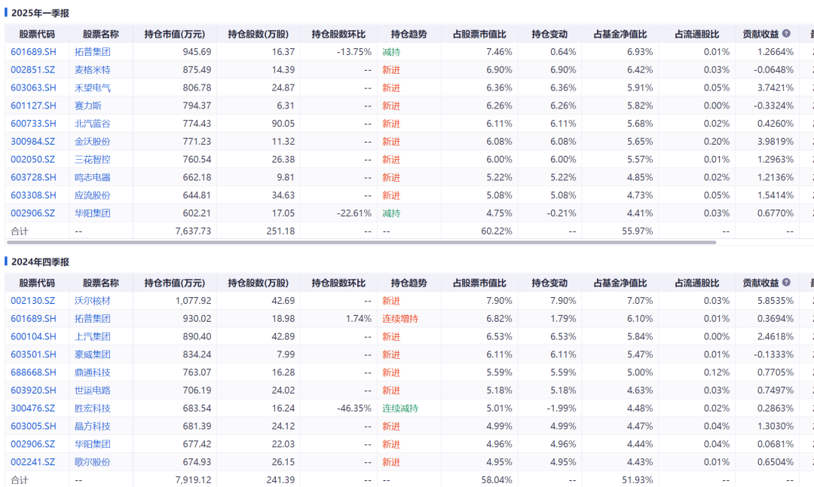Open stock name 北汽蓝谷
Image resolution: width=814 pixels, height=487 pixels.
tap(93, 124)
